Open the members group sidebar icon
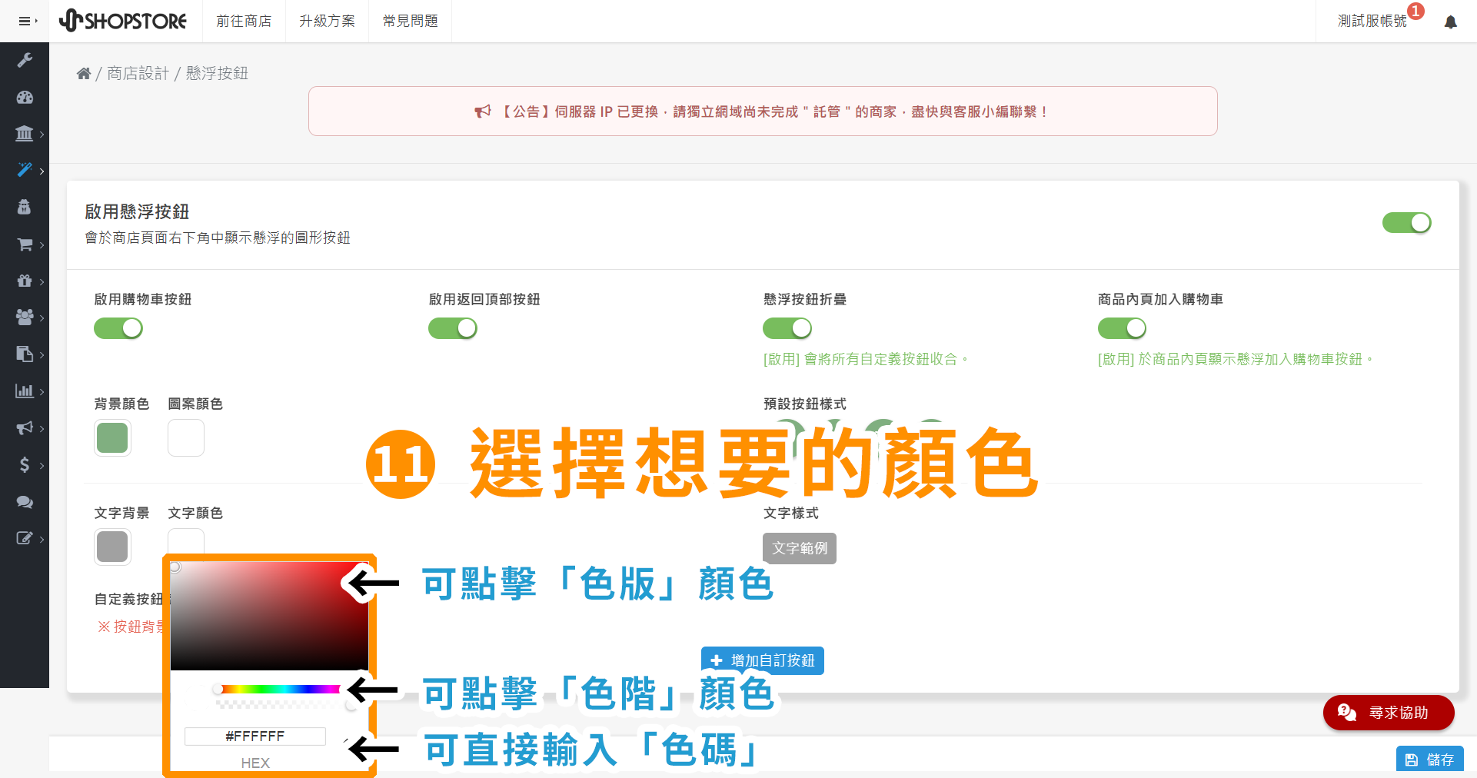Viewport: 1477px width, 778px height. [x=25, y=317]
